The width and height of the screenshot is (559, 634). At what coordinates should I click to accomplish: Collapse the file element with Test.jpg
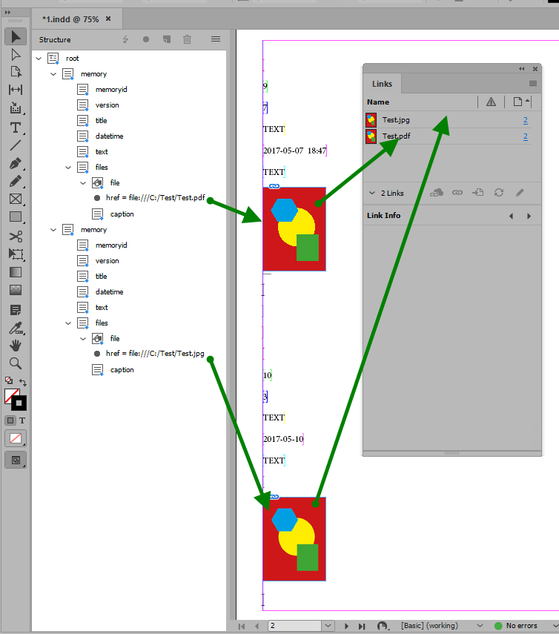pos(83,338)
